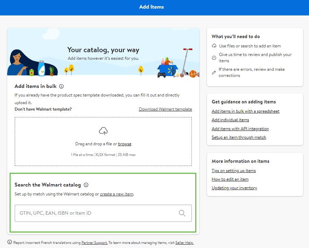Image resolution: width=309 pixels, height=248 pixels.
Task: Click the cloud upload icon in the drop zone
Action: click(103, 131)
